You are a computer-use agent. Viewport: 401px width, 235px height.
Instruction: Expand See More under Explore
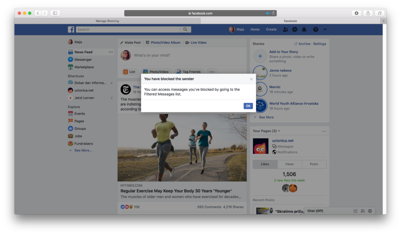coord(83,150)
